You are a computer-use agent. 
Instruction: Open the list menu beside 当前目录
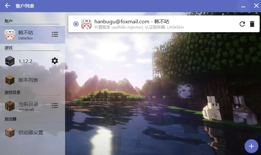click(55, 105)
